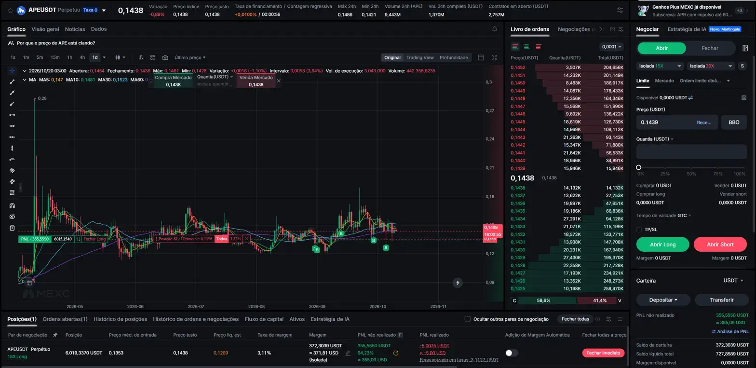Switch order mode to Fechar

(x=710, y=48)
